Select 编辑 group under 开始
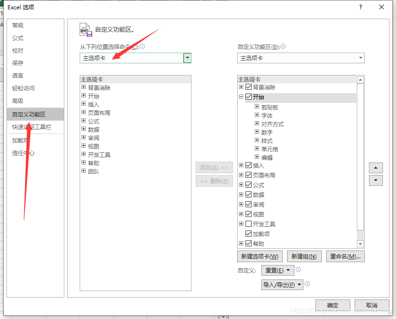 [267, 158]
